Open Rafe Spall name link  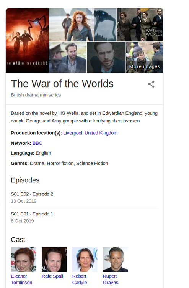[52, 276]
